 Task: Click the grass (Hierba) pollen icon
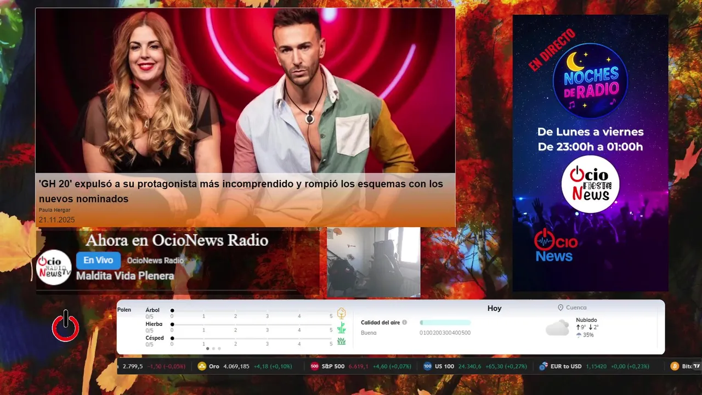click(x=341, y=328)
